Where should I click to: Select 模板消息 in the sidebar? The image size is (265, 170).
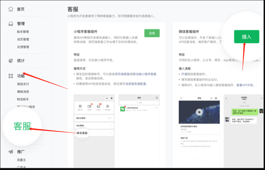click(x=23, y=92)
